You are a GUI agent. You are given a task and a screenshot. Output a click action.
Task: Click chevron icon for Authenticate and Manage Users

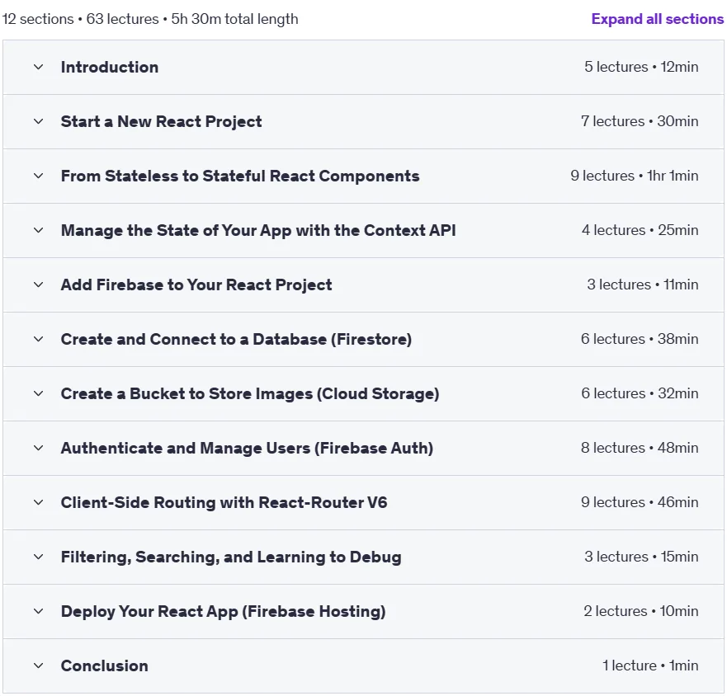pyautogui.click(x=39, y=448)
